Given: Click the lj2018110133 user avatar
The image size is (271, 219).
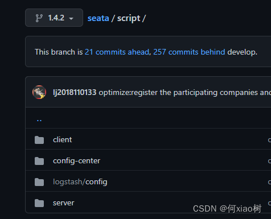Looking at the screenshot, I should [39, 92].
